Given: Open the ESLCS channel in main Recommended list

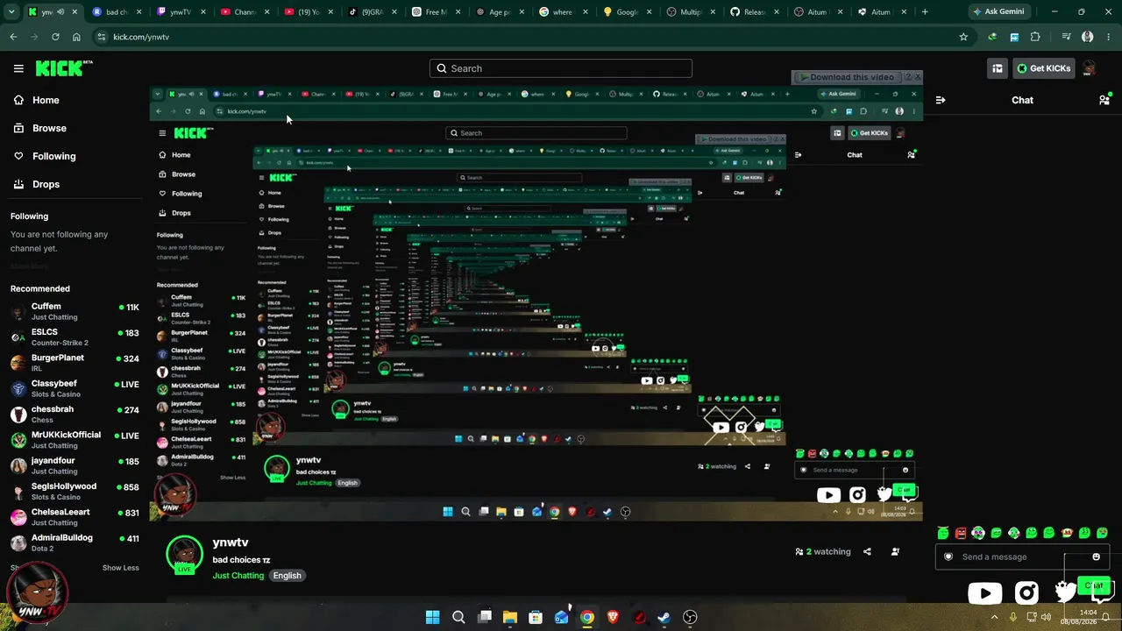Looking at the screenshot, I should pos(75,337).
